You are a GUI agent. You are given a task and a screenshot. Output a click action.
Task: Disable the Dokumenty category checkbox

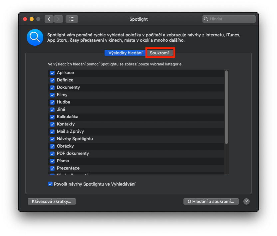[52, 87]
